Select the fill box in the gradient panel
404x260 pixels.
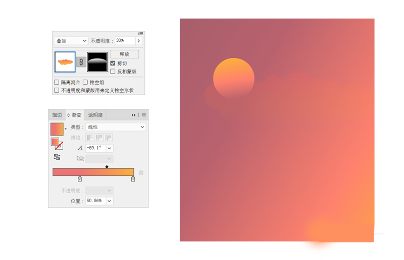(x=55, y=142)
